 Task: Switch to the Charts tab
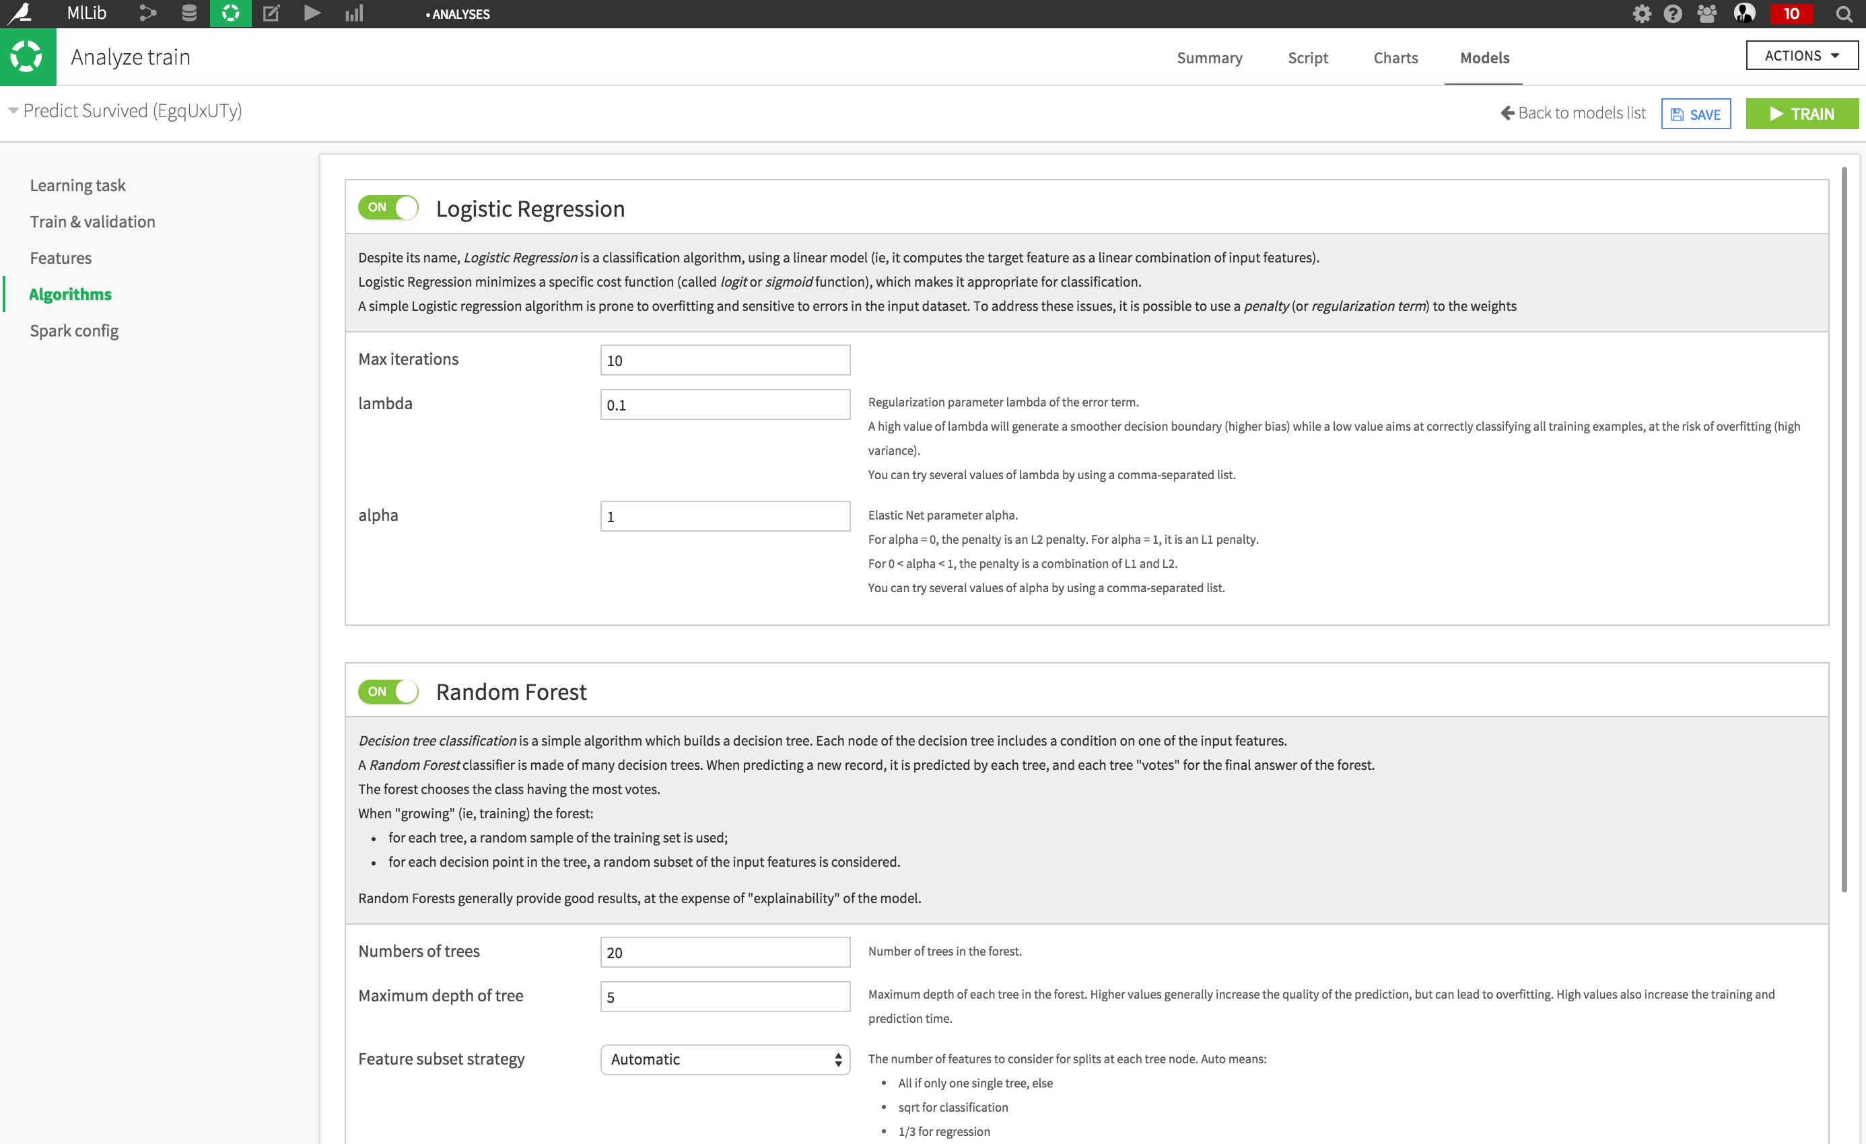click(1395, 57)
